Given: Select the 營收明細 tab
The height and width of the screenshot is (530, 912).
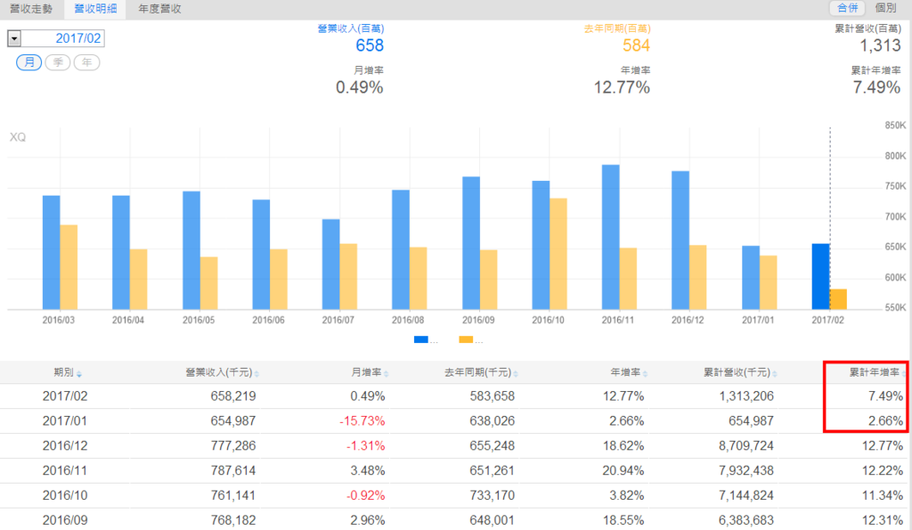Looking at the screenshot, I should [94, 9].
